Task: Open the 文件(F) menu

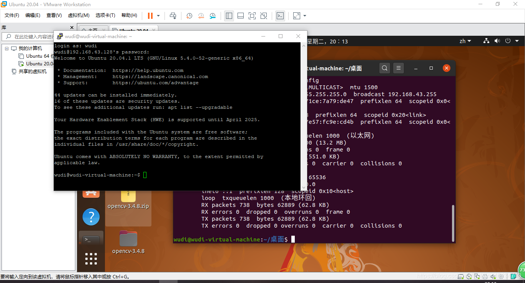Action: pyautogui.click(x=12, y=15)
